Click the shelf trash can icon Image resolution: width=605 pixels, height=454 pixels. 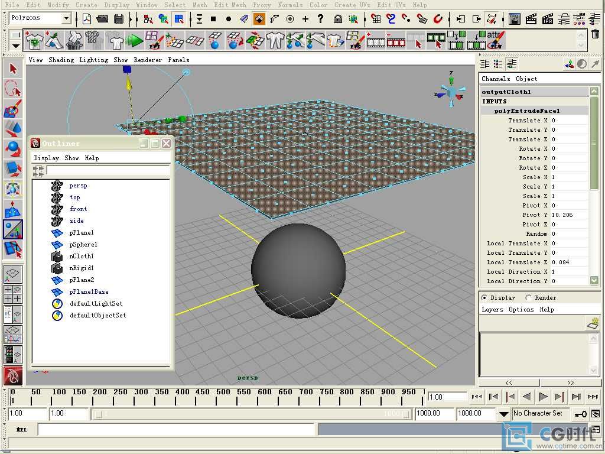pyautogui.click(x=595, y=34)
